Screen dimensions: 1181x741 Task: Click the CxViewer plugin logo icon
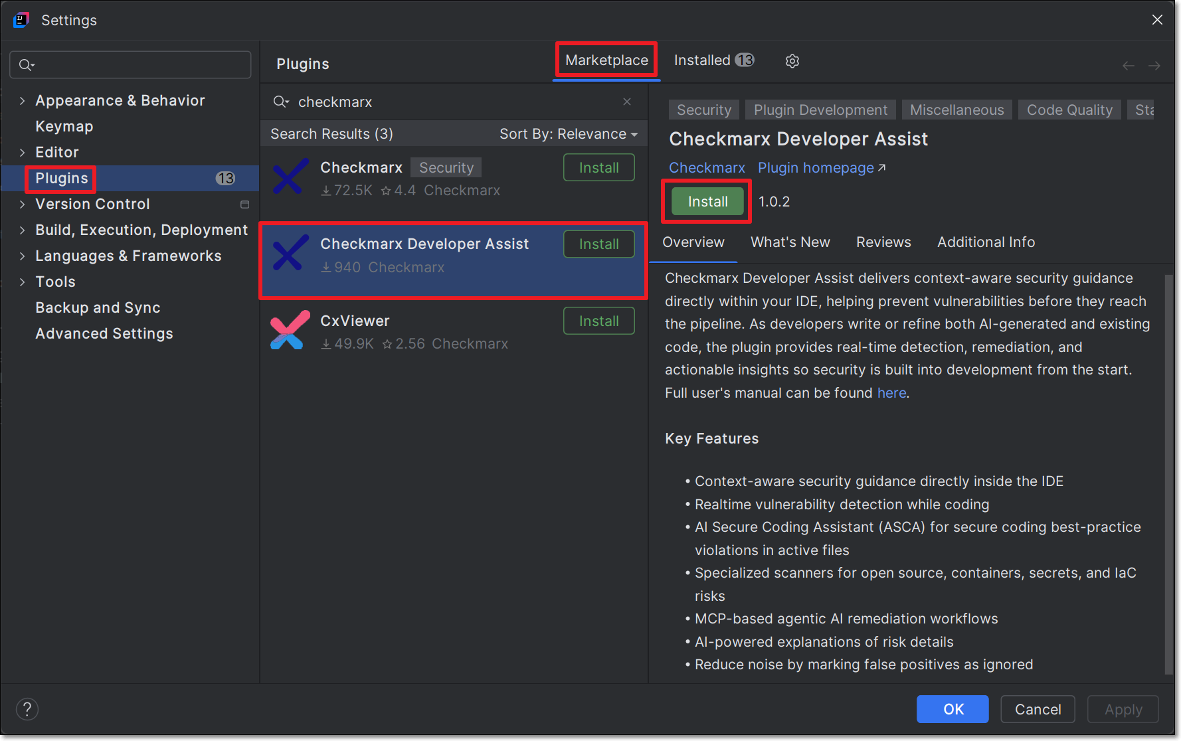tap(290, 329)
